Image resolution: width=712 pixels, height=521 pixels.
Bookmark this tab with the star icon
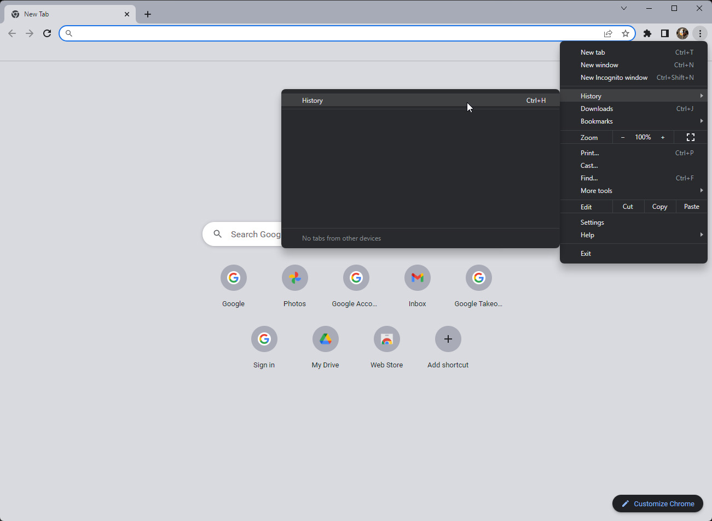pos(626,33)
